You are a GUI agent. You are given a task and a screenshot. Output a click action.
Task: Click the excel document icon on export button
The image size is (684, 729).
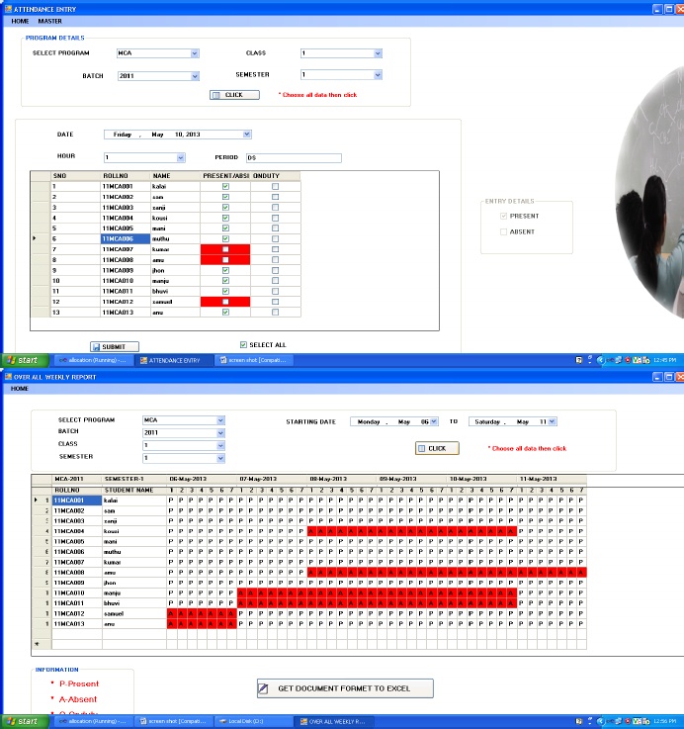264,688
